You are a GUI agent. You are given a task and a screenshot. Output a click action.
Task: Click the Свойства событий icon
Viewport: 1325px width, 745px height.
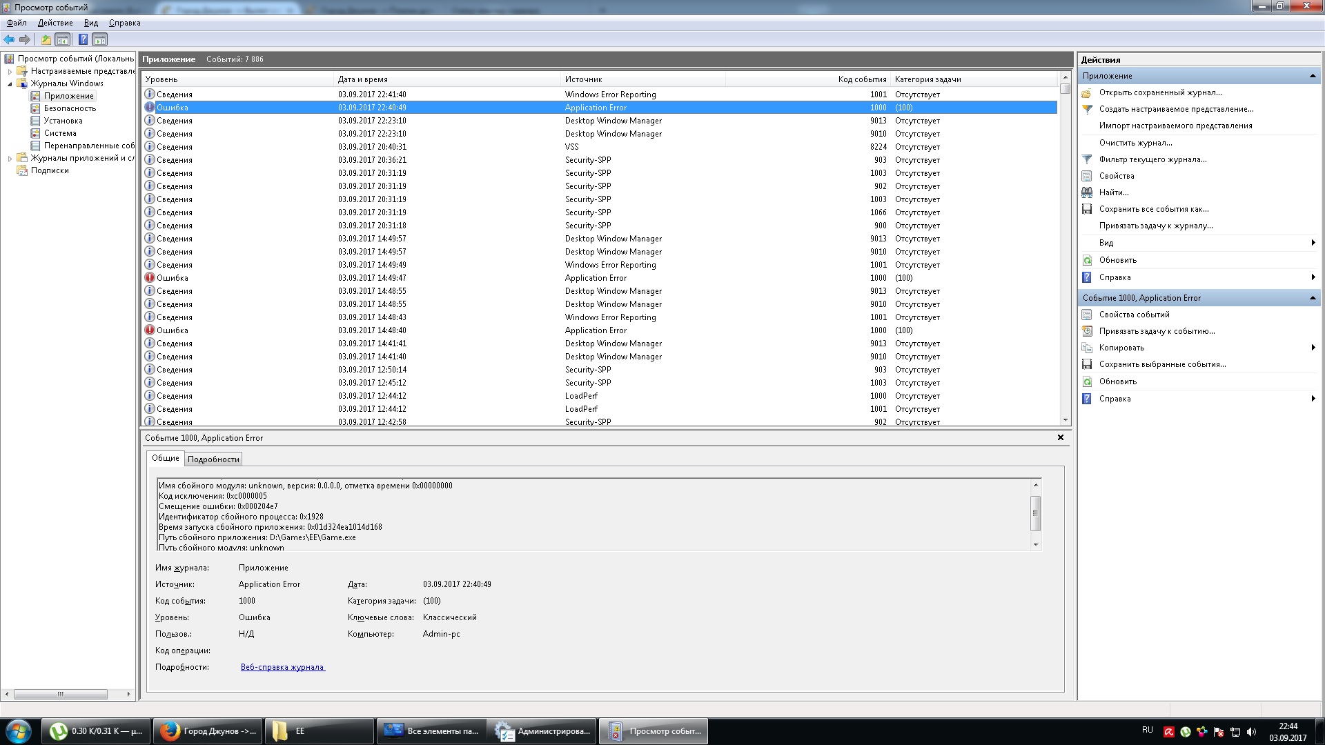point(1087,315)
